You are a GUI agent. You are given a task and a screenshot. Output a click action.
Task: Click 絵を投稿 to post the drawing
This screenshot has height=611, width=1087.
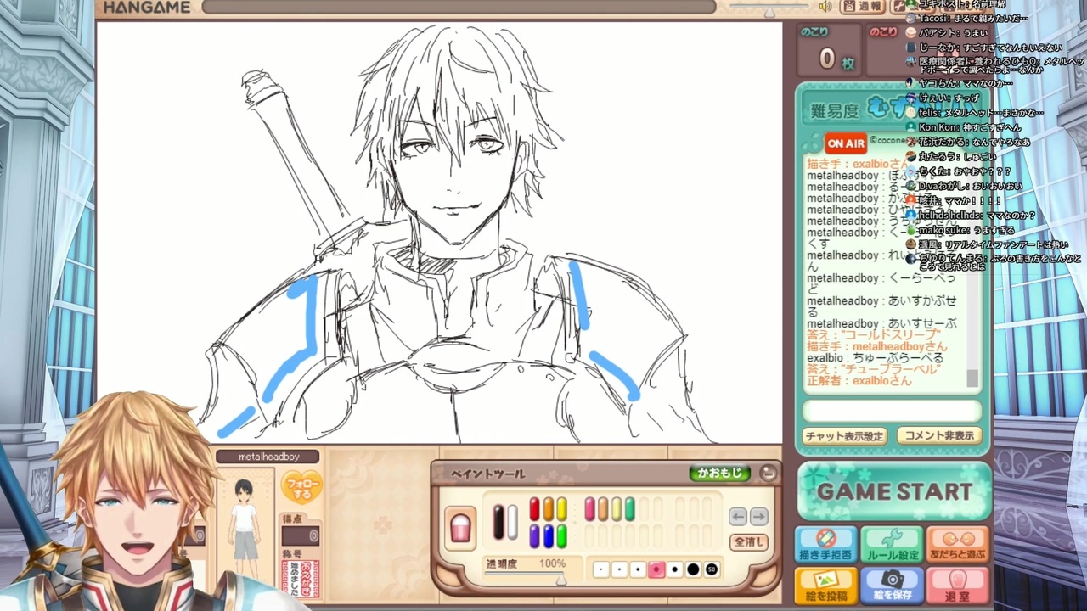coord(825,586)
